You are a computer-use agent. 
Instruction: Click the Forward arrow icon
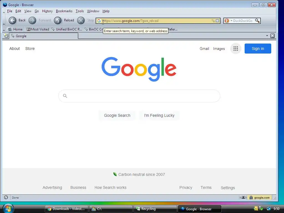pos(32,20)
